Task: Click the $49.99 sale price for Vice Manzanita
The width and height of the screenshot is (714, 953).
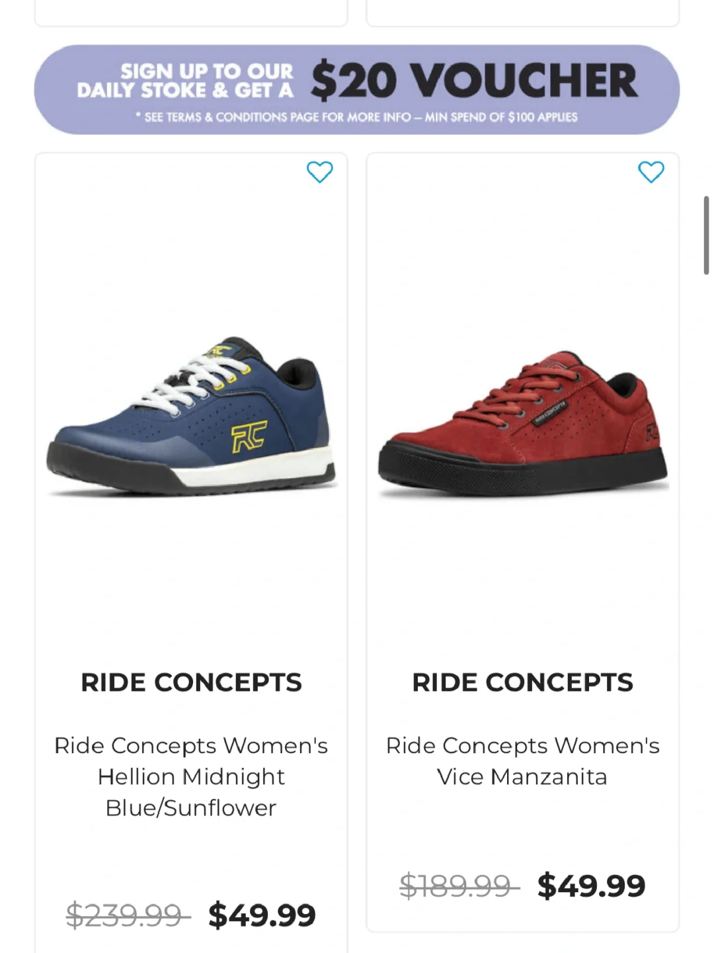Action: [591, 885]
